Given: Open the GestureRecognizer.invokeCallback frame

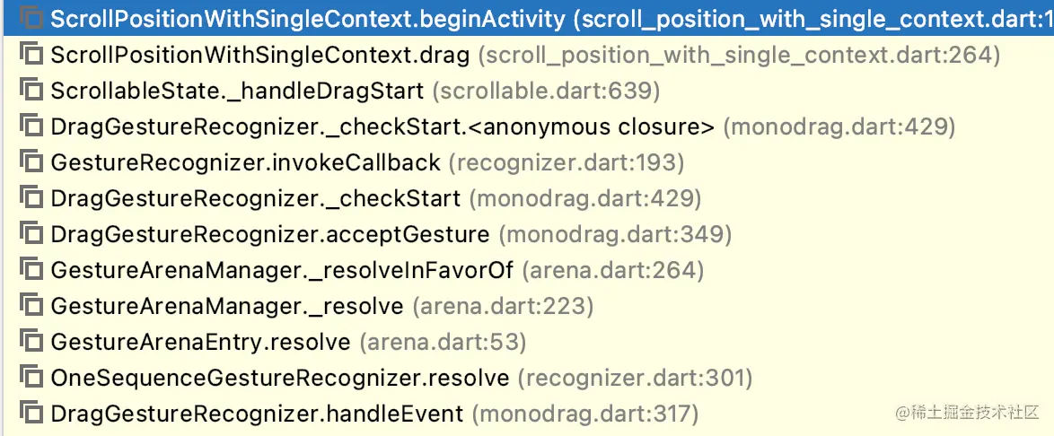Looking at the screenshot, I should [246, 162].
